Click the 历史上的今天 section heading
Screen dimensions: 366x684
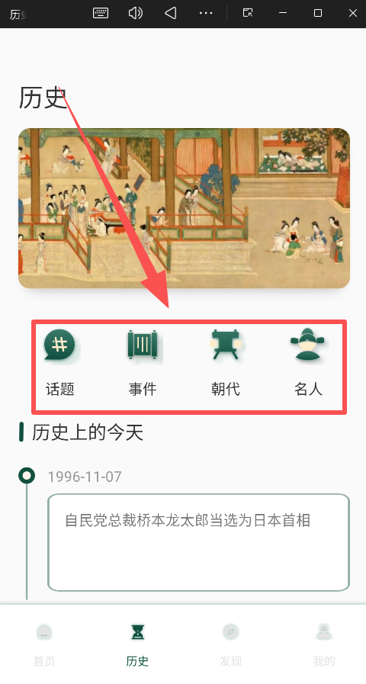tap(87, 432)
